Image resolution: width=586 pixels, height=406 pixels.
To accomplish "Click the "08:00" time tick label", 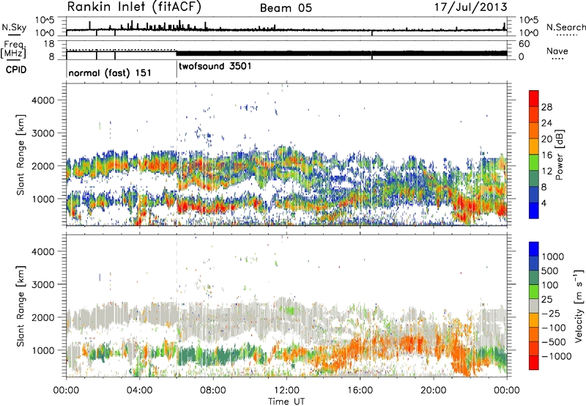I will (x=212, y=391).
